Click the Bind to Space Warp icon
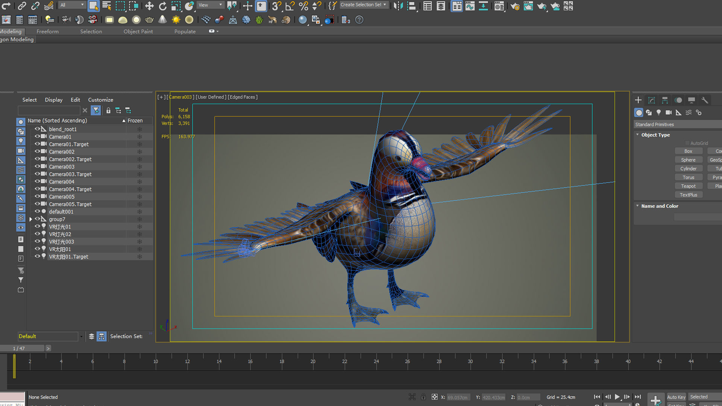The height and width of the screenshot is (406, 722). pos(49,6)
